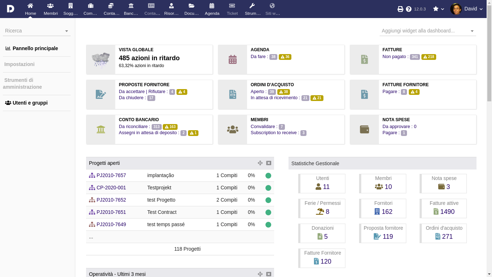Open Fatture Fornitore statistic showing 120

click(x=322, y=258)
